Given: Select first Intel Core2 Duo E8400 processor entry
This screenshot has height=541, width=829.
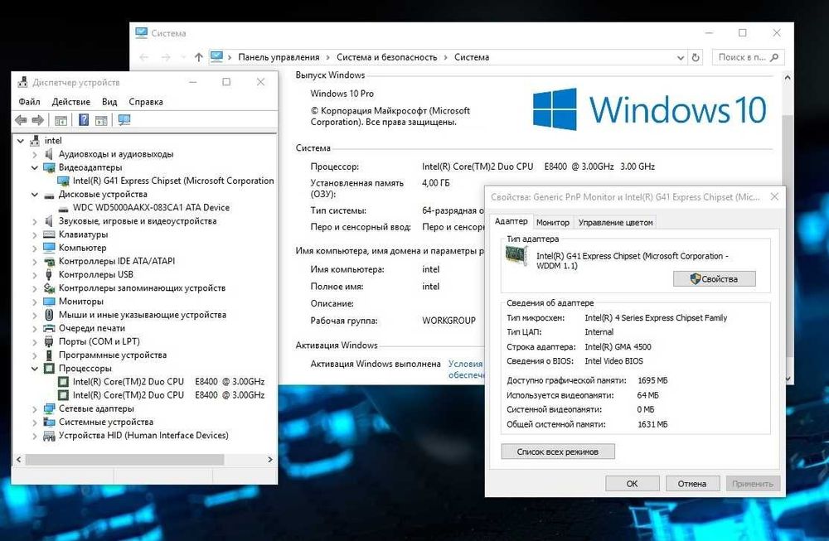Looking at the screenshot, I should (168, 381).
